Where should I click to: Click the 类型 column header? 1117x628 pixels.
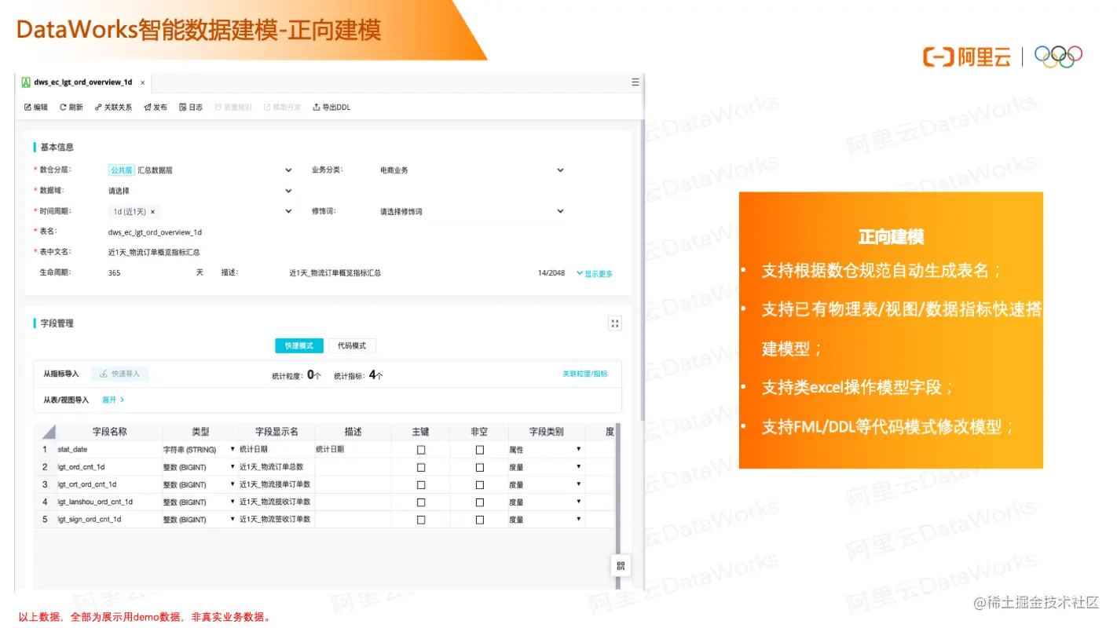pos(201,432)
